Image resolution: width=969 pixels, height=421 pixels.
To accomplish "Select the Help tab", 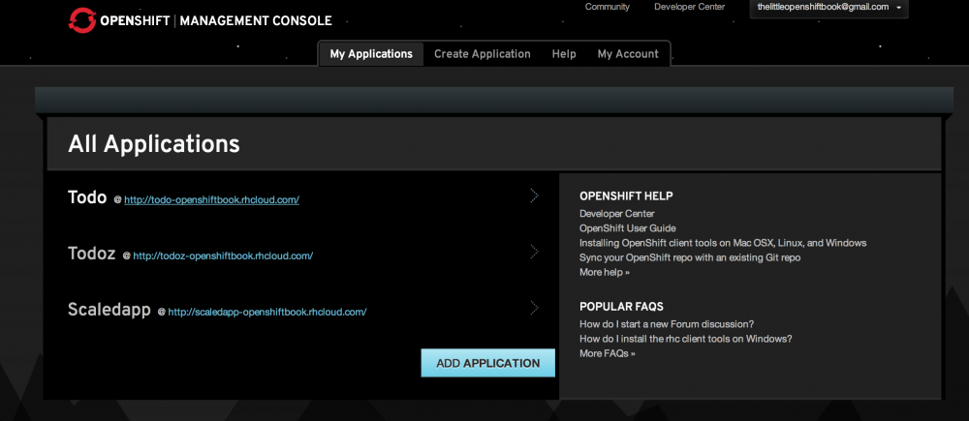I will [564, 54].
